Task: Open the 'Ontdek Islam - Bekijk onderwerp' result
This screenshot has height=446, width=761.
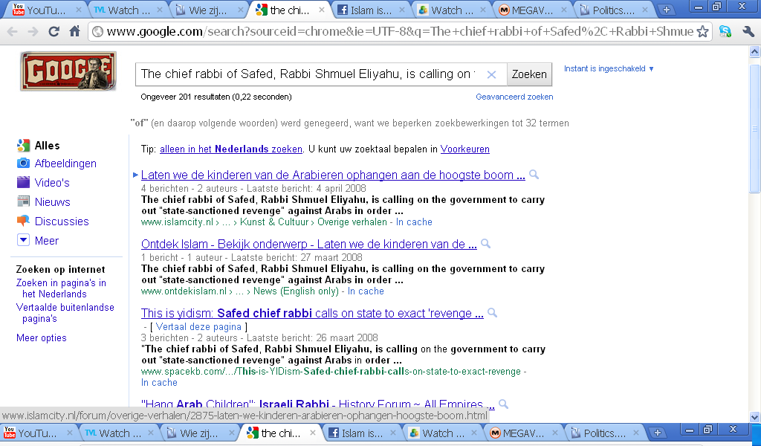Action: 308,244
